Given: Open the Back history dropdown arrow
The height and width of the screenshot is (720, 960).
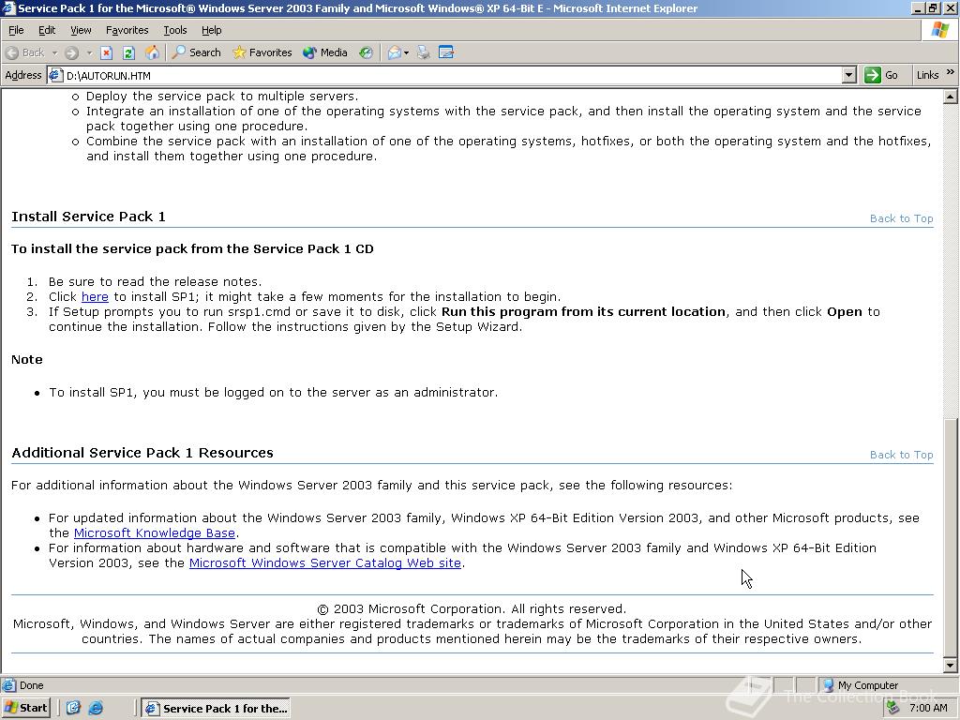Looking at the screenshot, I should (54, 52).
